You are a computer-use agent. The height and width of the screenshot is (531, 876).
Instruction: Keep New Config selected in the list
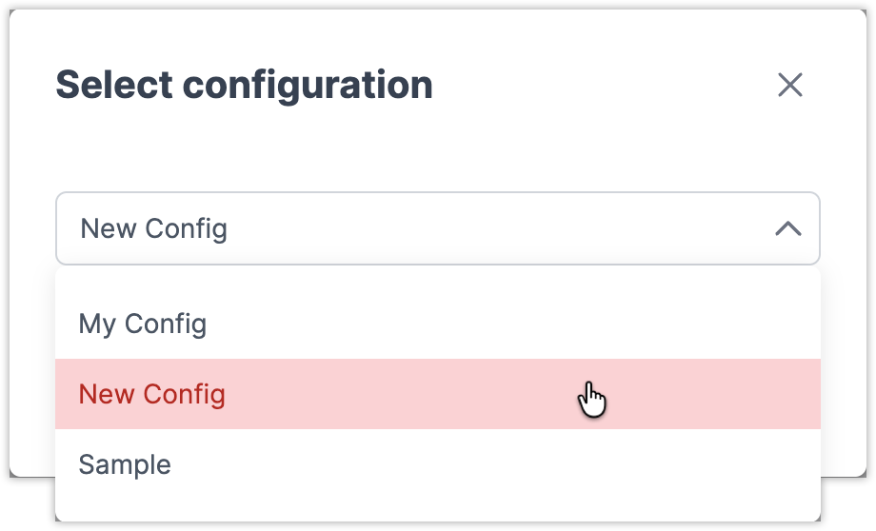click(x=152, y=394)
